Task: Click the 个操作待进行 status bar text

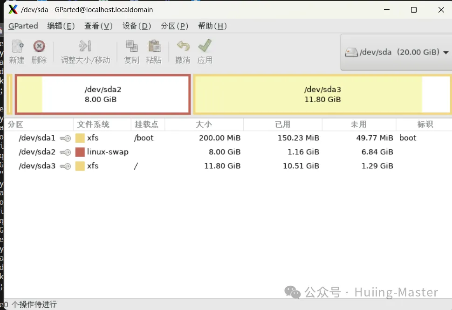Action: [34, 304]
